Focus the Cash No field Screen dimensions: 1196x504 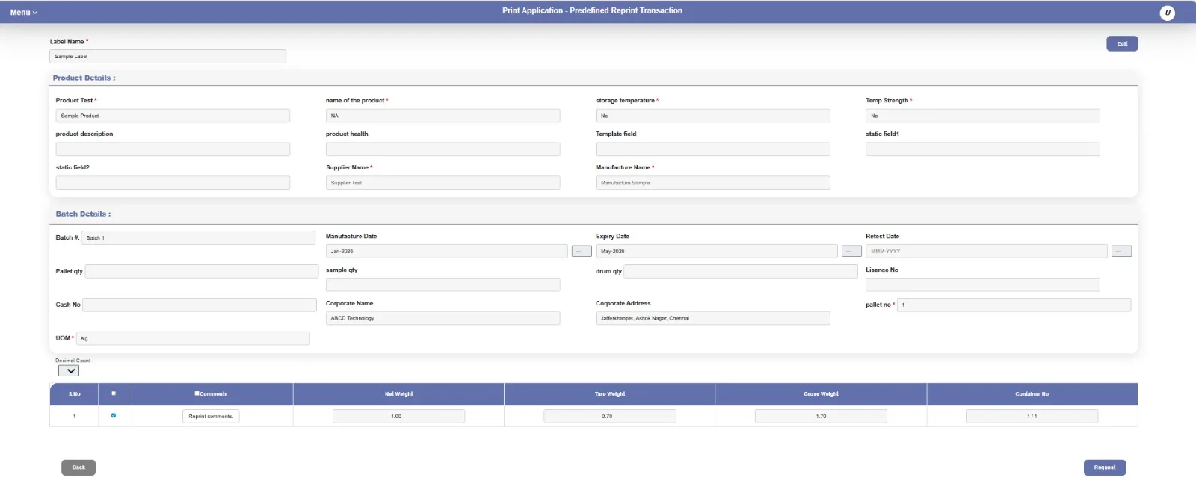click(200, 305)
